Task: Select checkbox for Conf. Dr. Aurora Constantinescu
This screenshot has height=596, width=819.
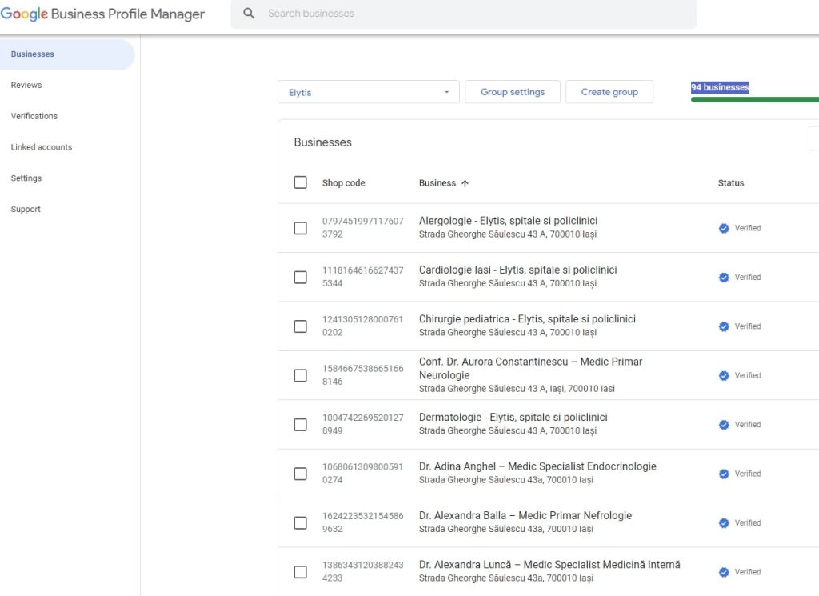Action: coord(300,375)
